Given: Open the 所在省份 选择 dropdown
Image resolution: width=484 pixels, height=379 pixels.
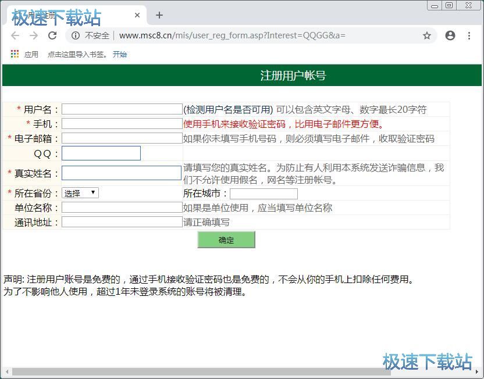Looking at the screenshot, I should 80,193.
